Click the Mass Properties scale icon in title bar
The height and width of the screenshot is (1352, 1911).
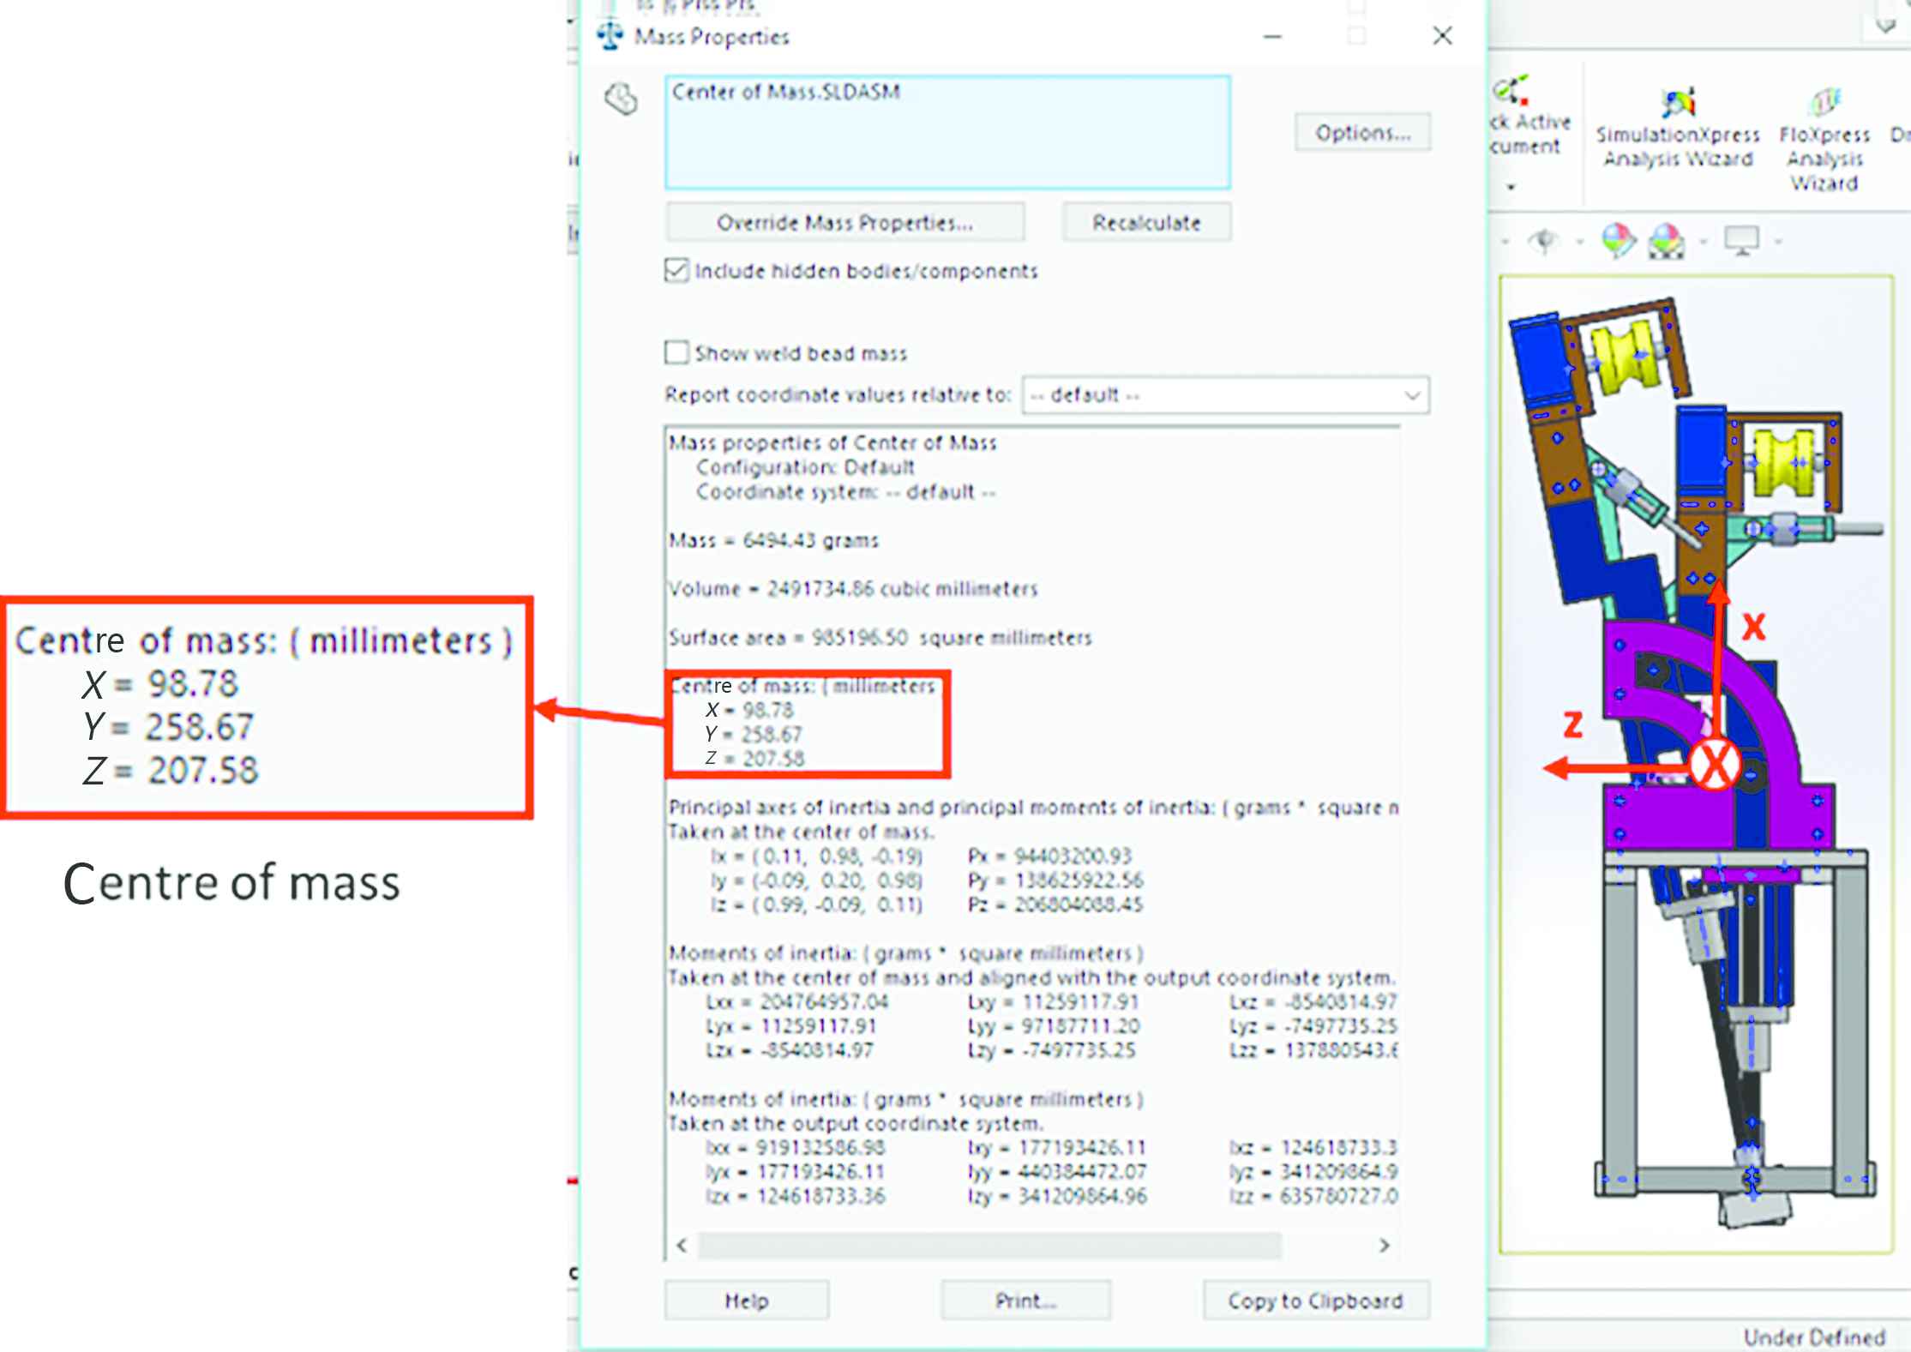tap(610, 35)
